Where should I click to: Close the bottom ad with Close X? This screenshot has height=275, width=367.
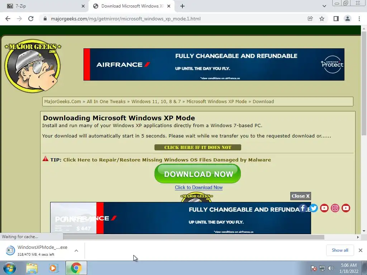pyautogui.click(x=301, y=196)
